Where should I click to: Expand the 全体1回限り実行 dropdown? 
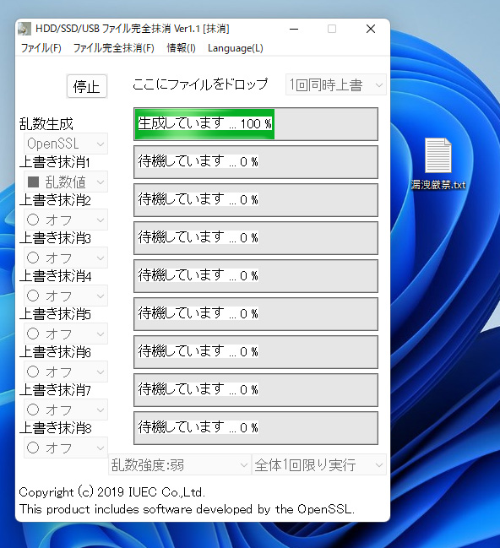[319, 464]
